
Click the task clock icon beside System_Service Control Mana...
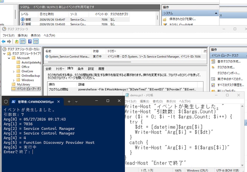click(x=47, y=56)
